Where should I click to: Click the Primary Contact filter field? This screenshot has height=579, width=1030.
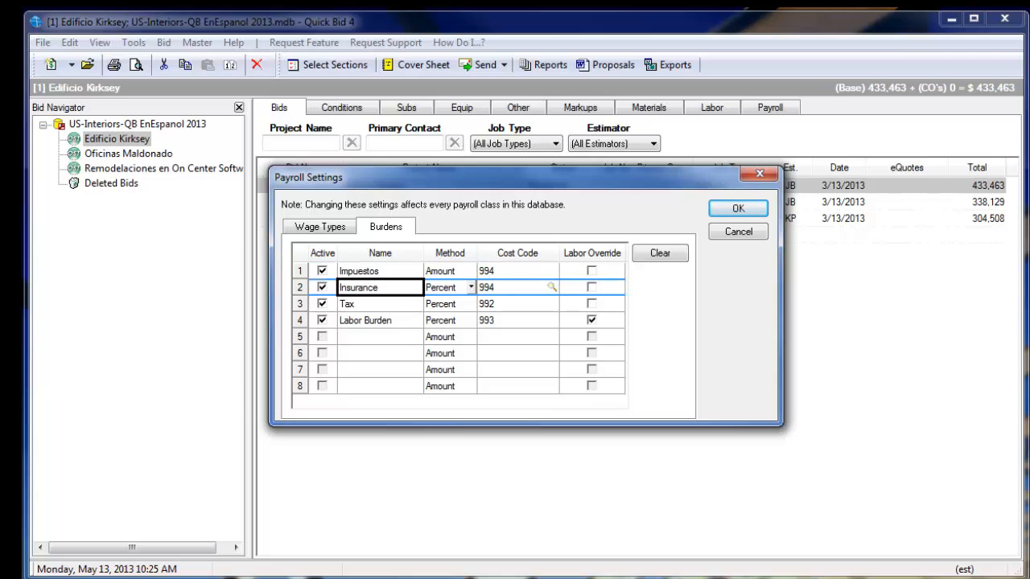(405, 143)
